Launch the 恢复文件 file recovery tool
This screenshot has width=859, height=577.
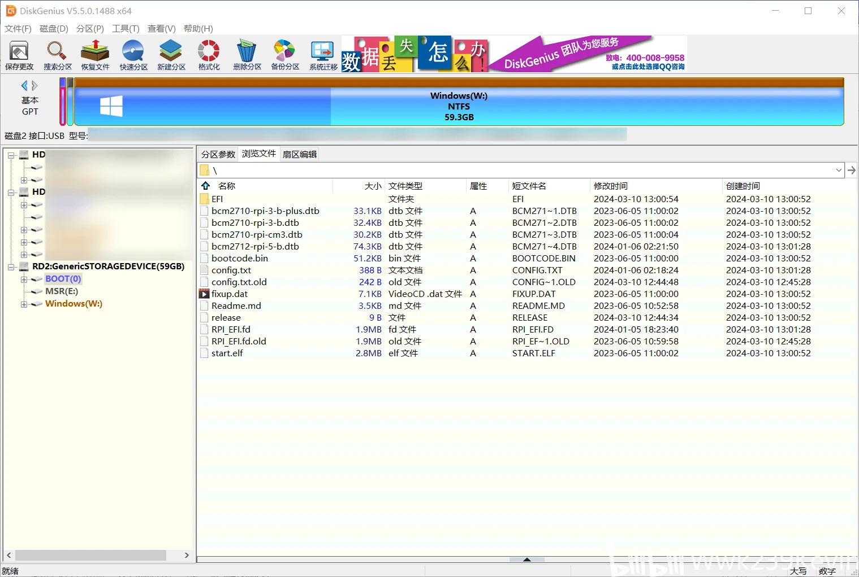click(x=95, y=55)
